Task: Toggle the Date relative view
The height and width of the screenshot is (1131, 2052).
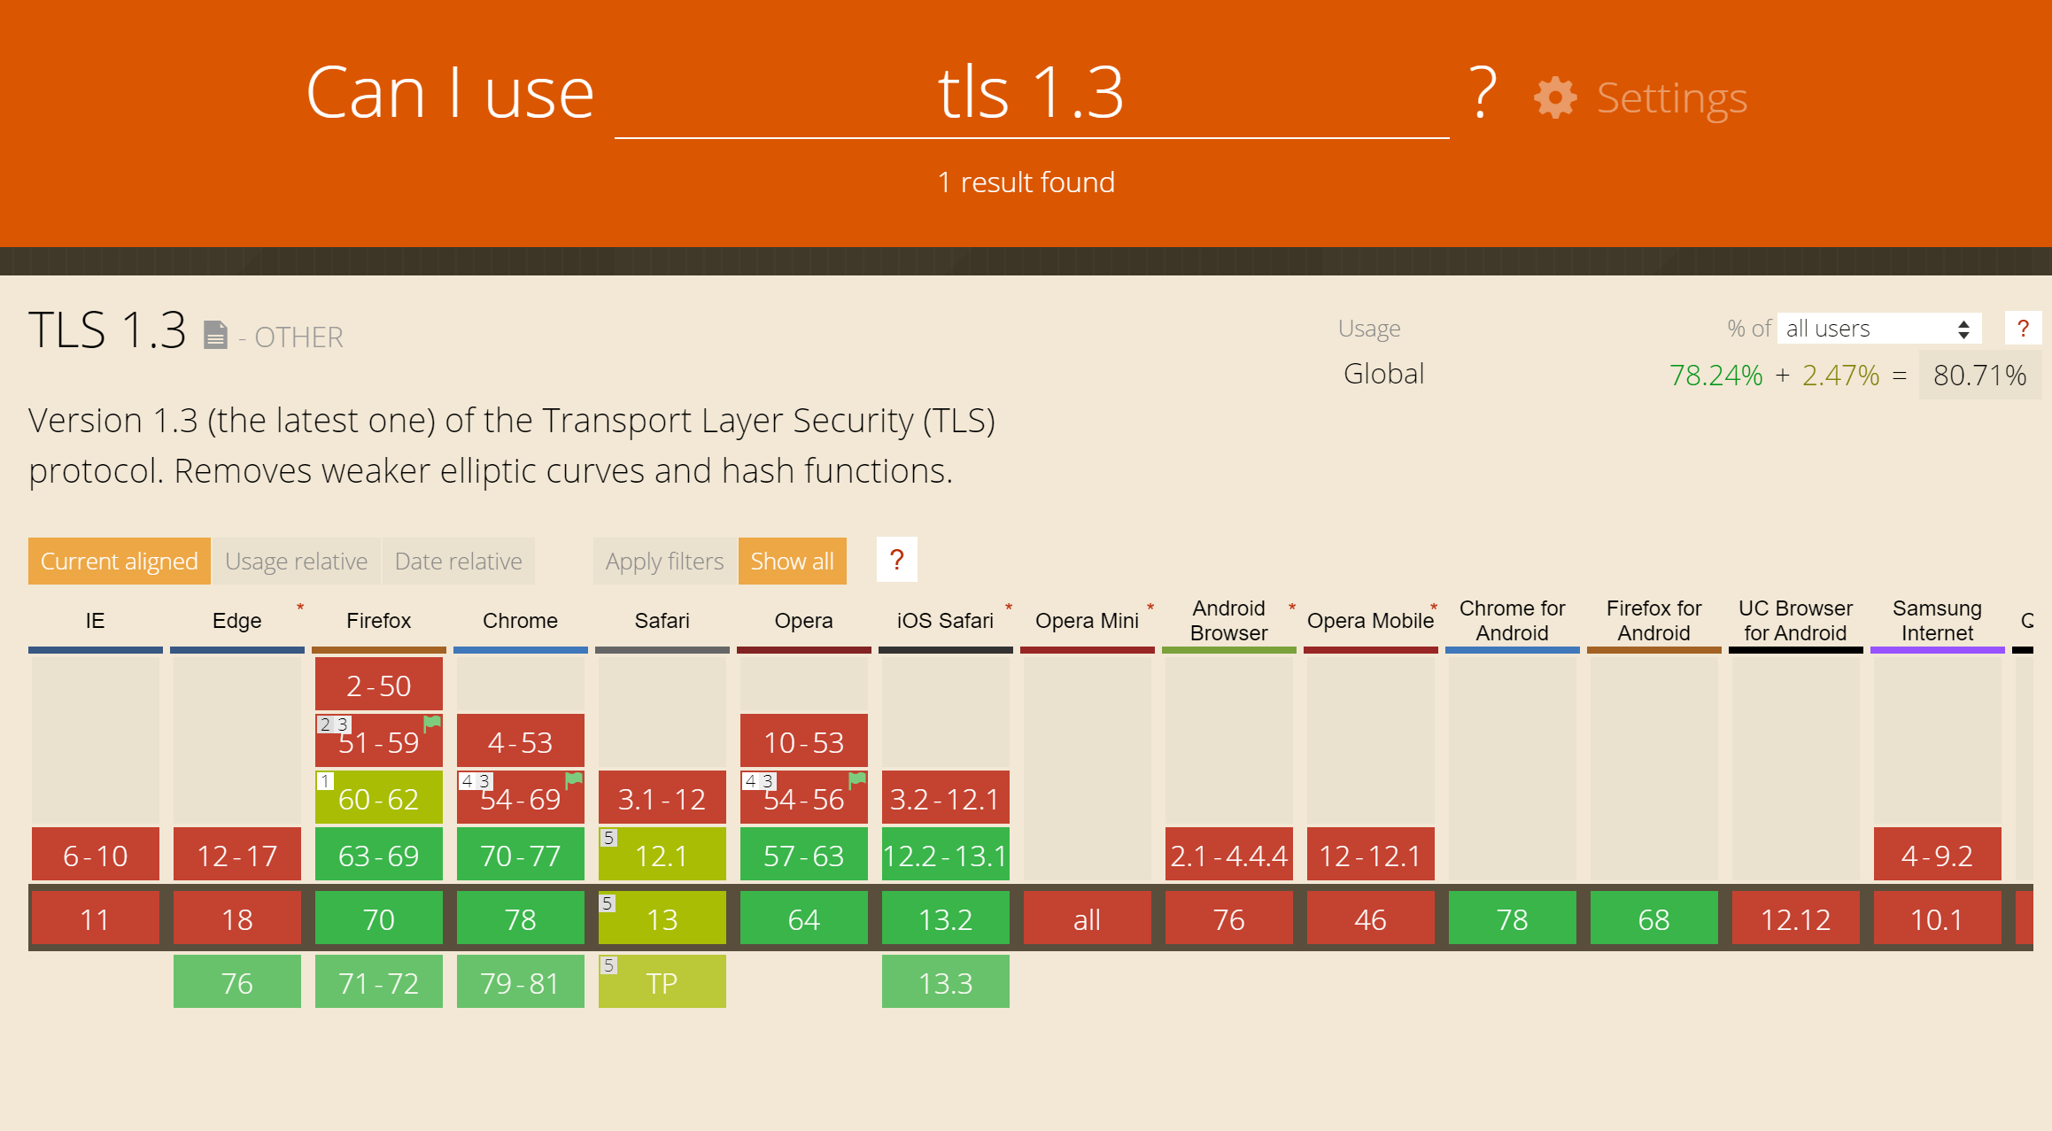Action: coord(458,562)
